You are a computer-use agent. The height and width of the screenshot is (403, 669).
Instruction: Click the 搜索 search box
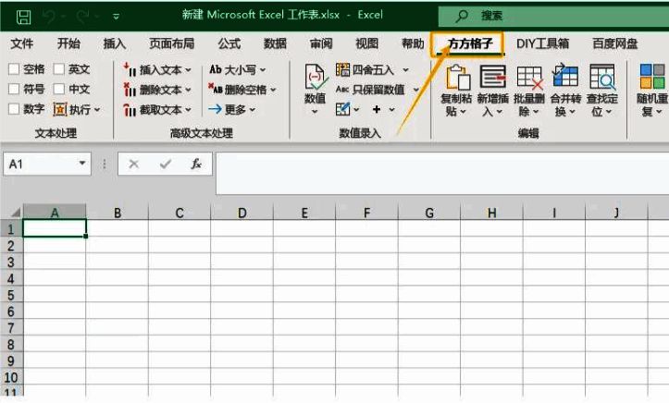pyautogui.click(x=553, y=16)
